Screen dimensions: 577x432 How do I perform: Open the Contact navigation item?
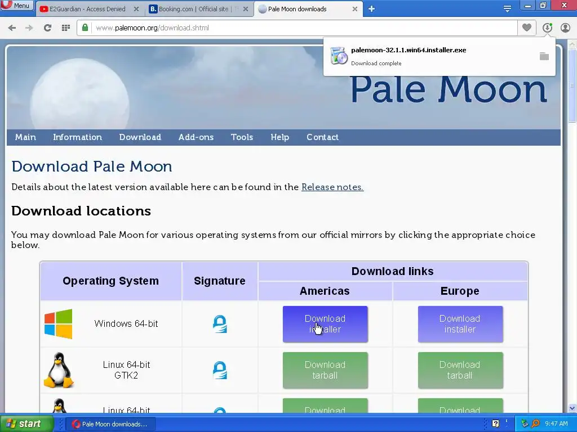click(323, 137)
